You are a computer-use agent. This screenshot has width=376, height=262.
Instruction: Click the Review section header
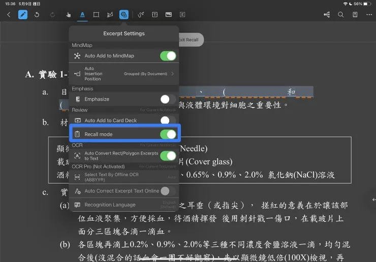(x=80, y=110)
